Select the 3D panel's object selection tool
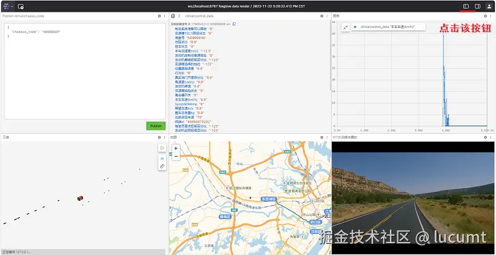Image resolution: width=496 pixels, height=255 pixels. click(162, 149)
